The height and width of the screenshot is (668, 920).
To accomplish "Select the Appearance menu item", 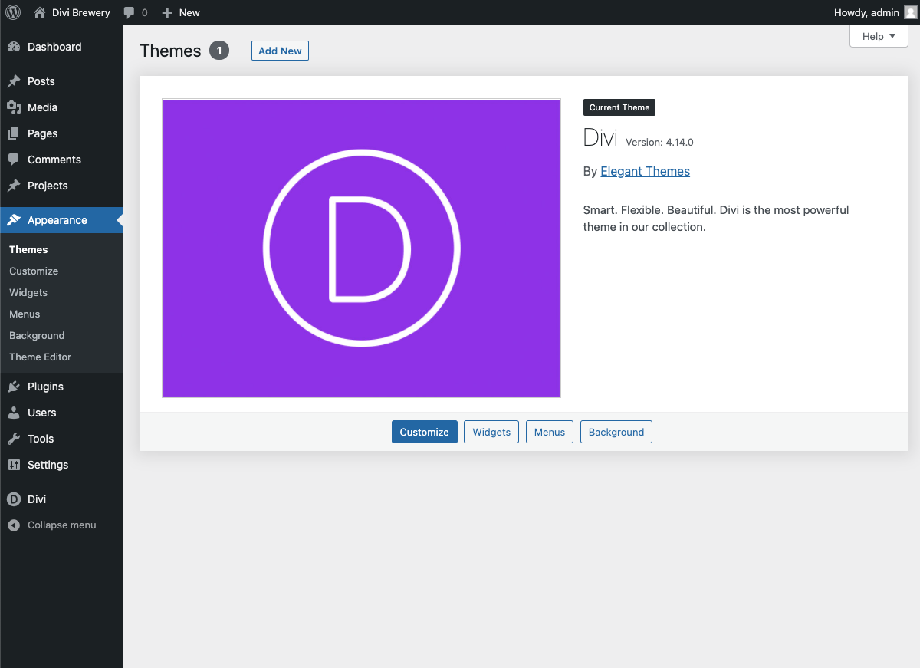I will tap(61, 220).
